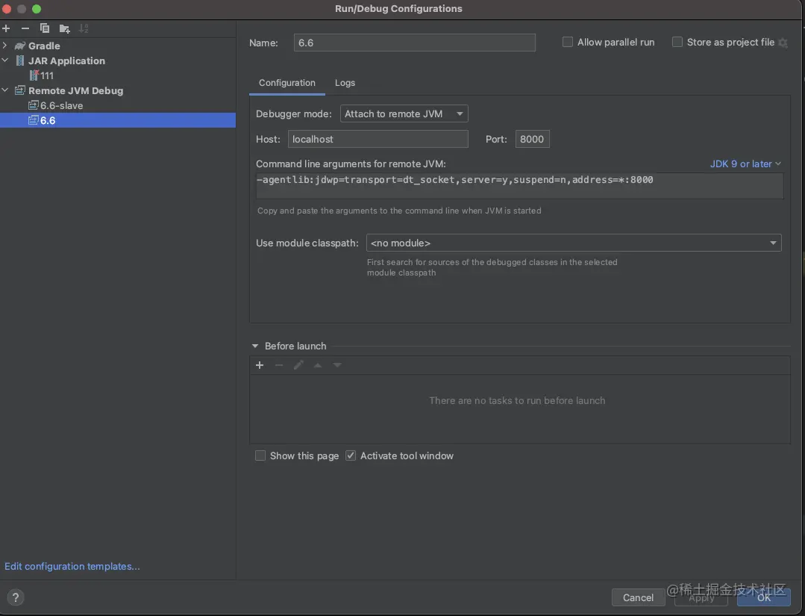The image size is (805, 616).
Task: Add a Before launch task
Action: [x=260, y=365]
